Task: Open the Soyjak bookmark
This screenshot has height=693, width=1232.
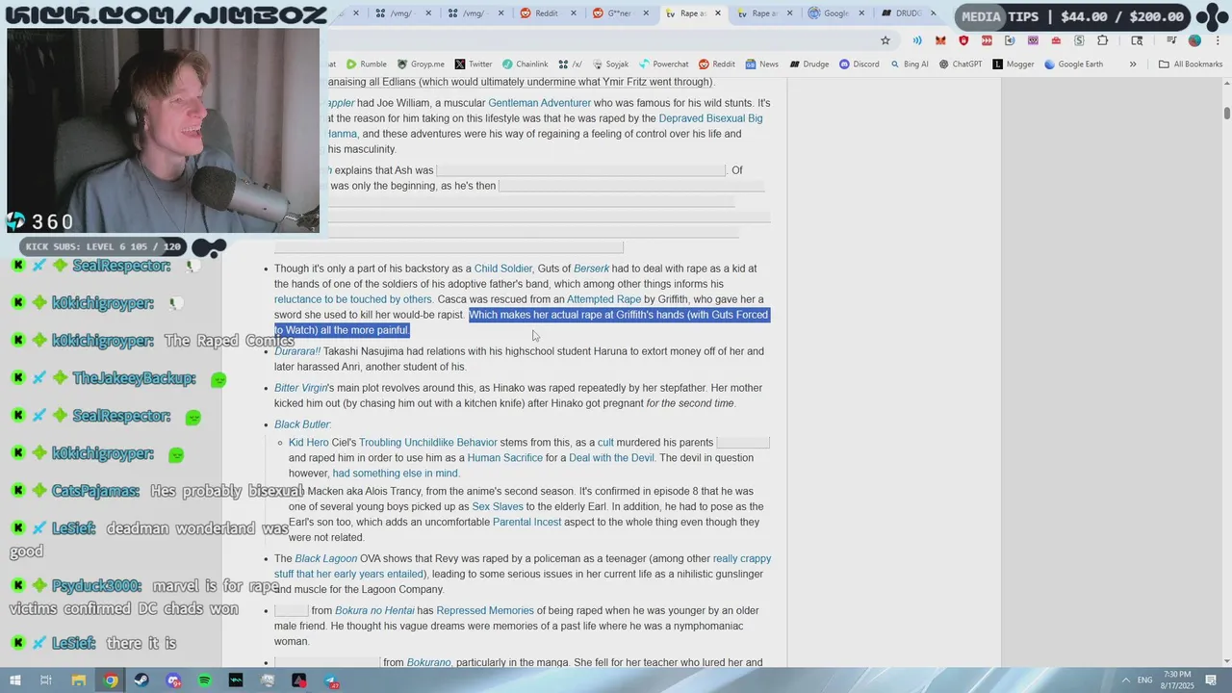Action: click(610, 64)
